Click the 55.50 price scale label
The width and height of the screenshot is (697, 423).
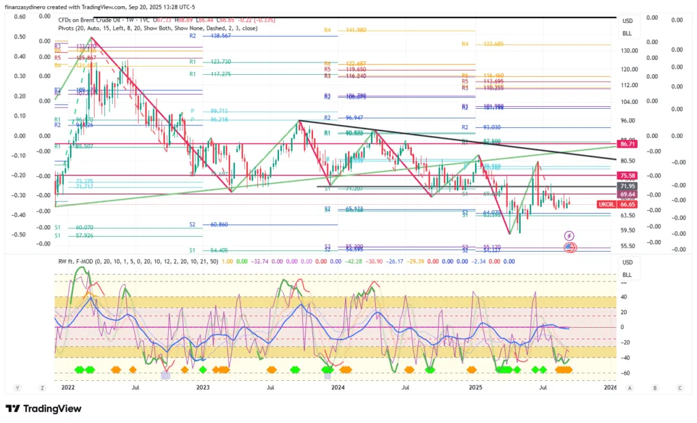click(628, 246)
